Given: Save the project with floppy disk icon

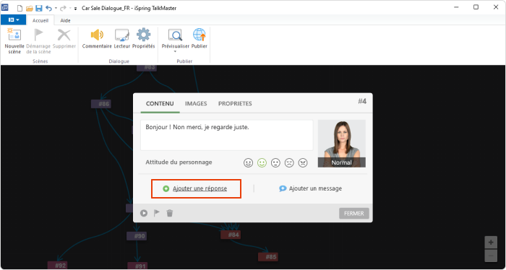Looking at the screenshot, I should 38,8.
